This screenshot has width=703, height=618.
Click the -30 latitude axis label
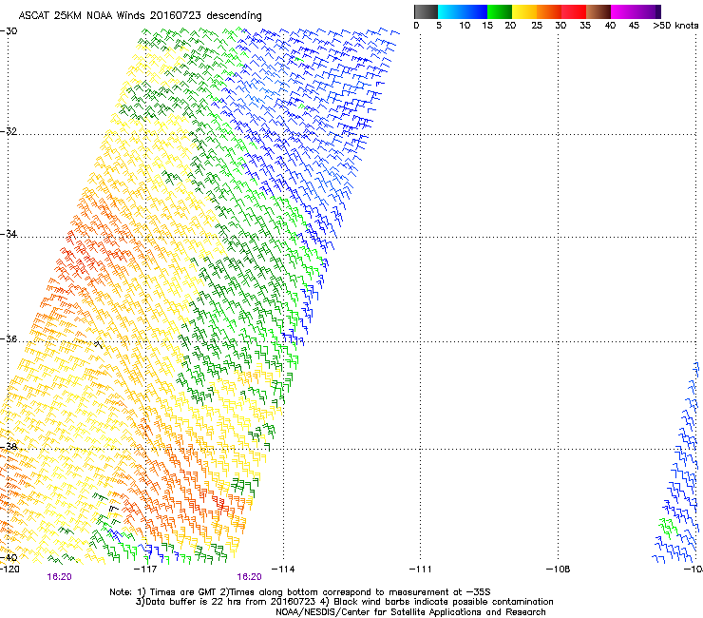click(x=9, y=31)
